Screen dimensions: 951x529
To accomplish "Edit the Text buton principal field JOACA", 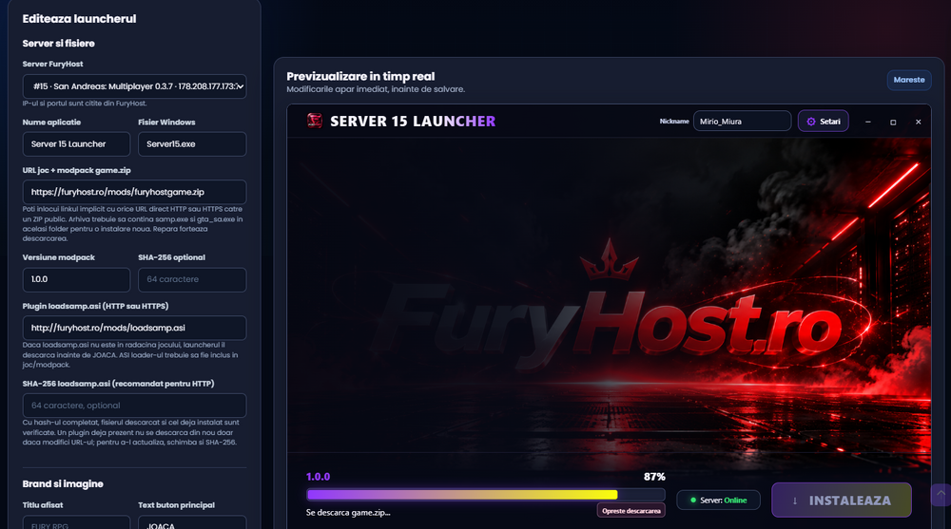I will [x=192, y=522].
